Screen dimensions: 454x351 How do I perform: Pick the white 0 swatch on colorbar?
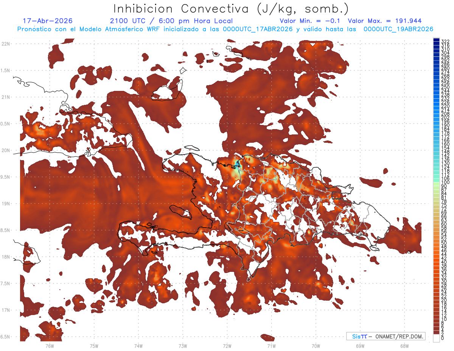click(436, 338)
